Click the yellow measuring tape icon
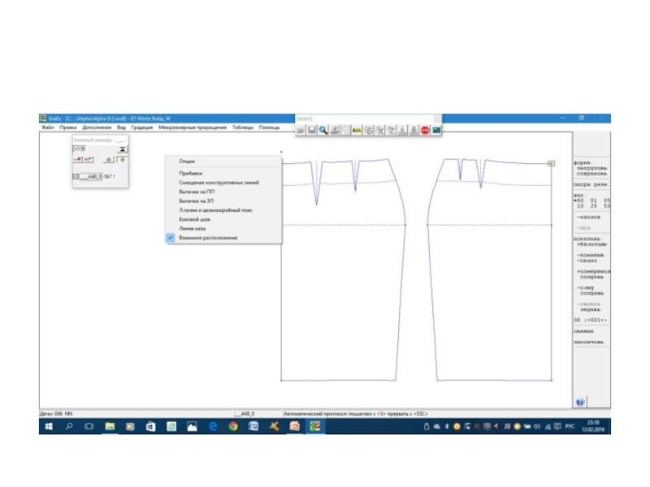650x487 pixels. [x=357, y=130]
